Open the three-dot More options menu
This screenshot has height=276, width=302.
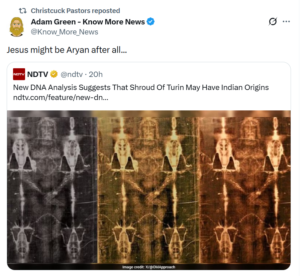[286, 22]
